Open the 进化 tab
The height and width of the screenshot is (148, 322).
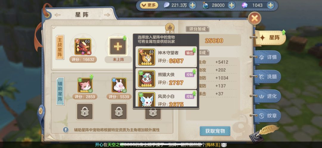pos(268,96)
